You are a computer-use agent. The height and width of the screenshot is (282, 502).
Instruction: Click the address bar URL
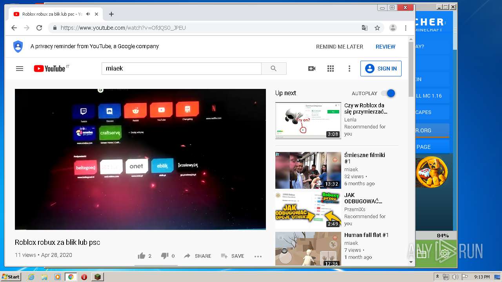[x=123, y=28]
